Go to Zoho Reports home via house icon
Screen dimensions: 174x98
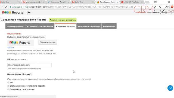[x=29, y=13]
